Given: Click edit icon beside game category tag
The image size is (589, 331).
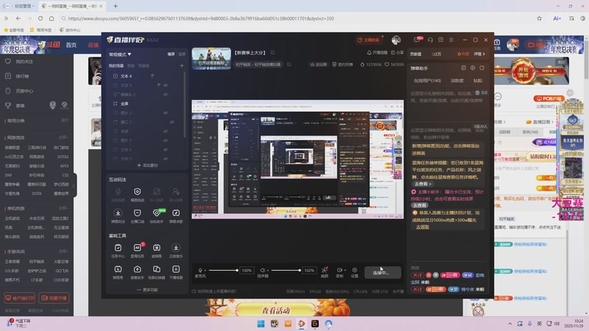Looking at the screenshot, I should (289, 65).
